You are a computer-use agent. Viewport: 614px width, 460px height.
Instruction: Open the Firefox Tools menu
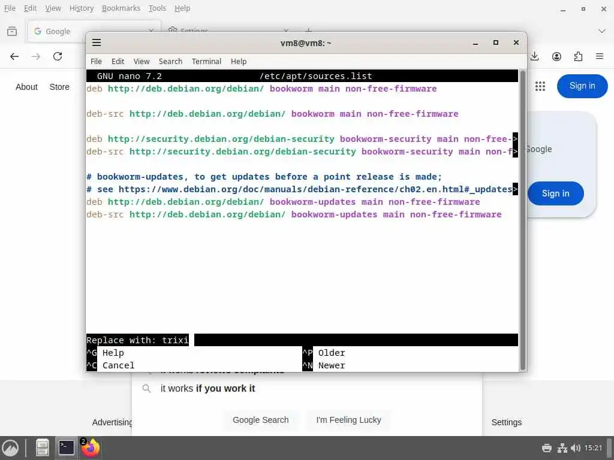[158, 8]
